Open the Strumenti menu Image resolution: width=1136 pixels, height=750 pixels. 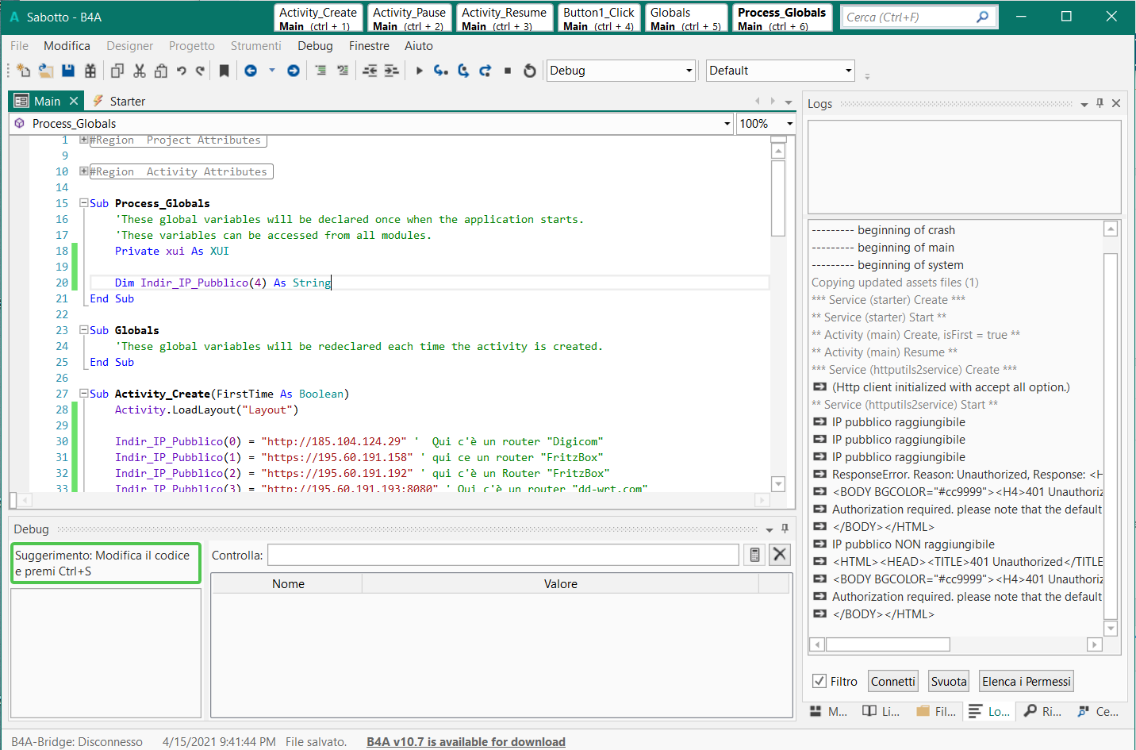pyautogui.click(x=255, y=46)
